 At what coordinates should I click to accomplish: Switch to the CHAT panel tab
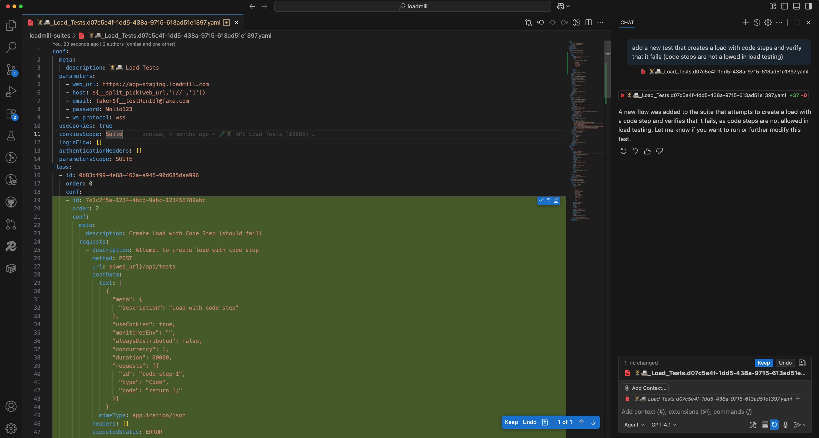[627, 22]
